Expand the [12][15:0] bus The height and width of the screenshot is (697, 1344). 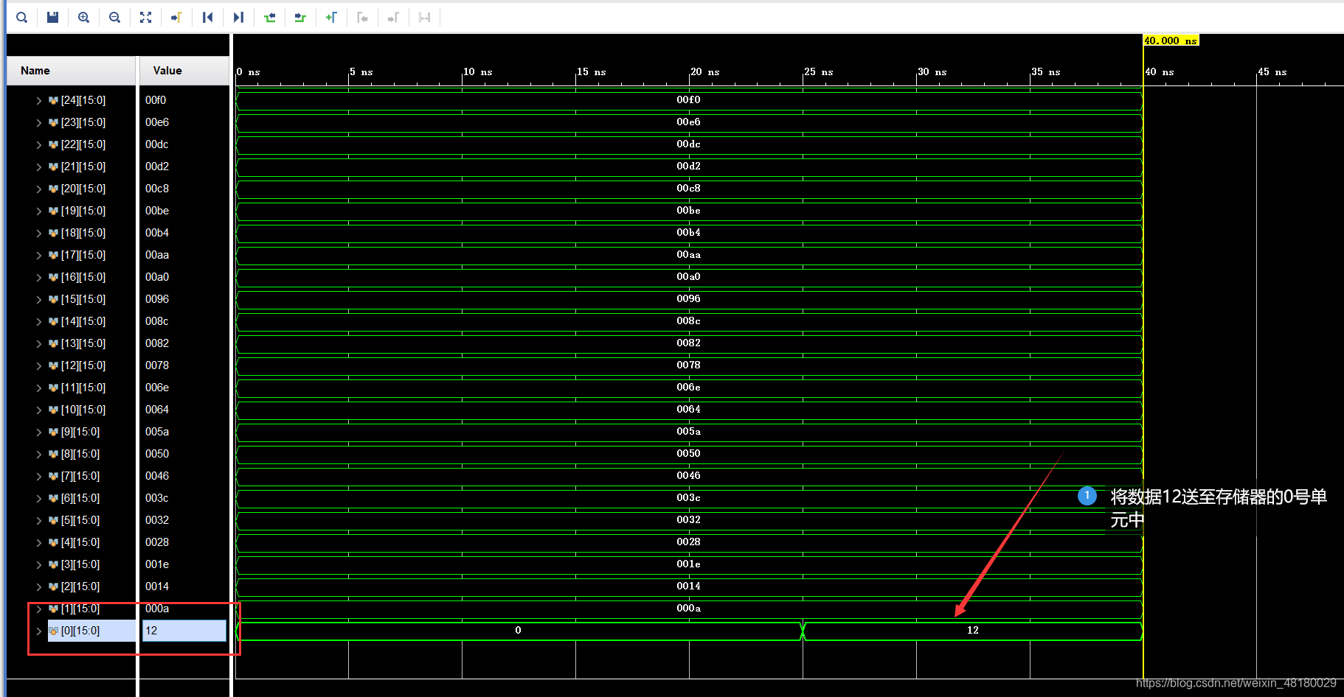[39, 365]
